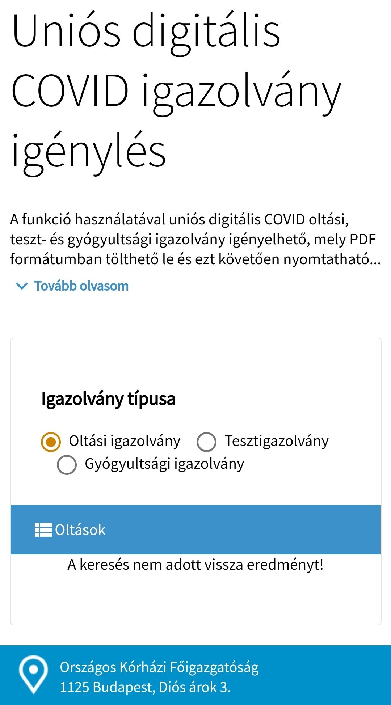Expand text with the Tovább olvasom chevron
391x705 pixels.
pos(22,286)
